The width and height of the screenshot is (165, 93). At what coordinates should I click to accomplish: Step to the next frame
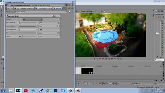tap(121, 59)
